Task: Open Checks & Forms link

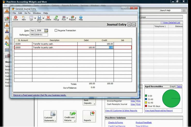Action: (115, 122)
